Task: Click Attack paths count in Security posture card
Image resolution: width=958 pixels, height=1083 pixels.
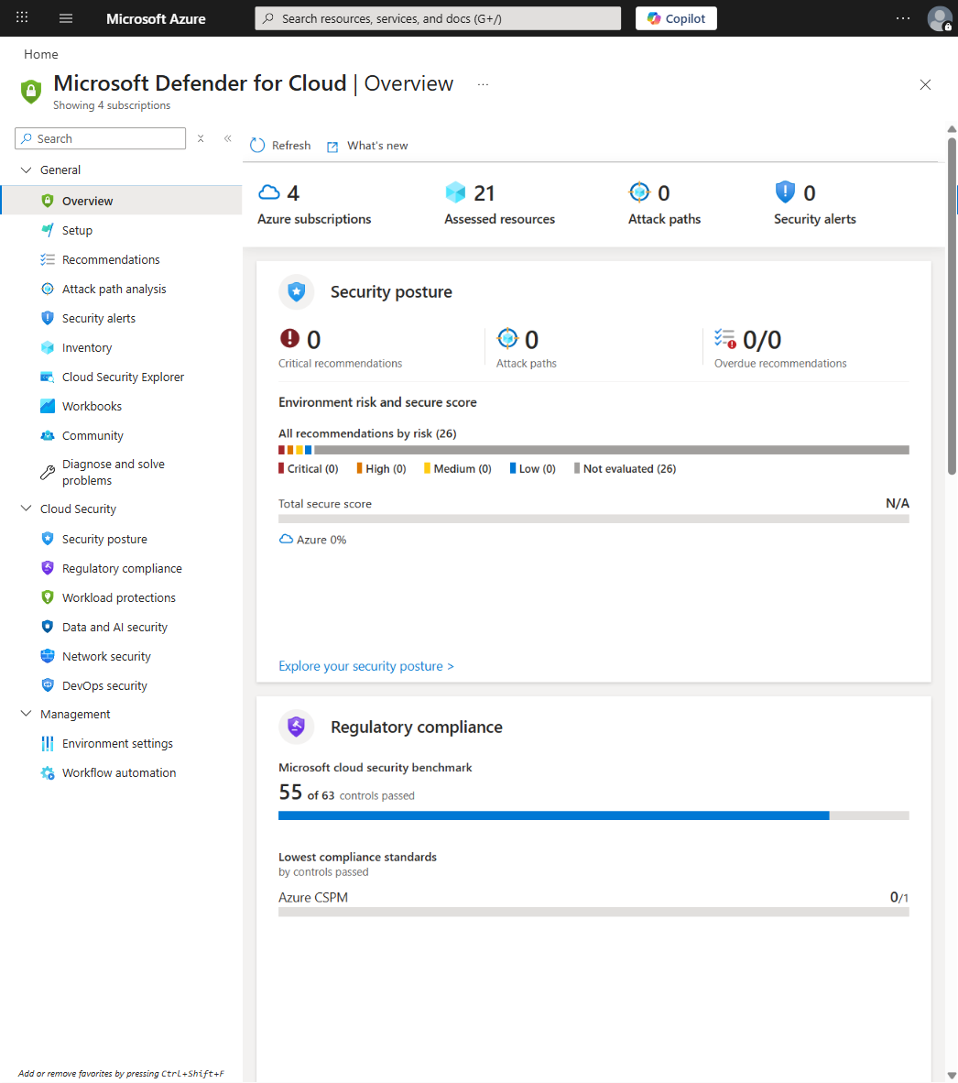Action: pos(531,340)
